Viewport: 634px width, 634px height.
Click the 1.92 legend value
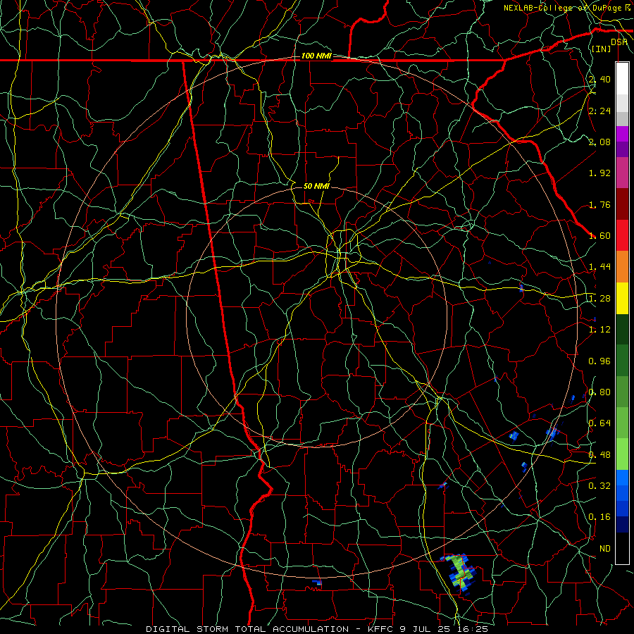tap(599, 173)
